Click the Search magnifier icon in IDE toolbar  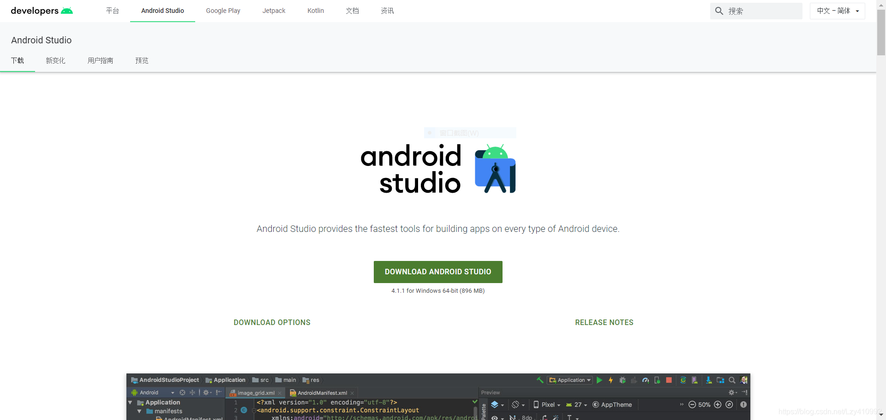732,380
